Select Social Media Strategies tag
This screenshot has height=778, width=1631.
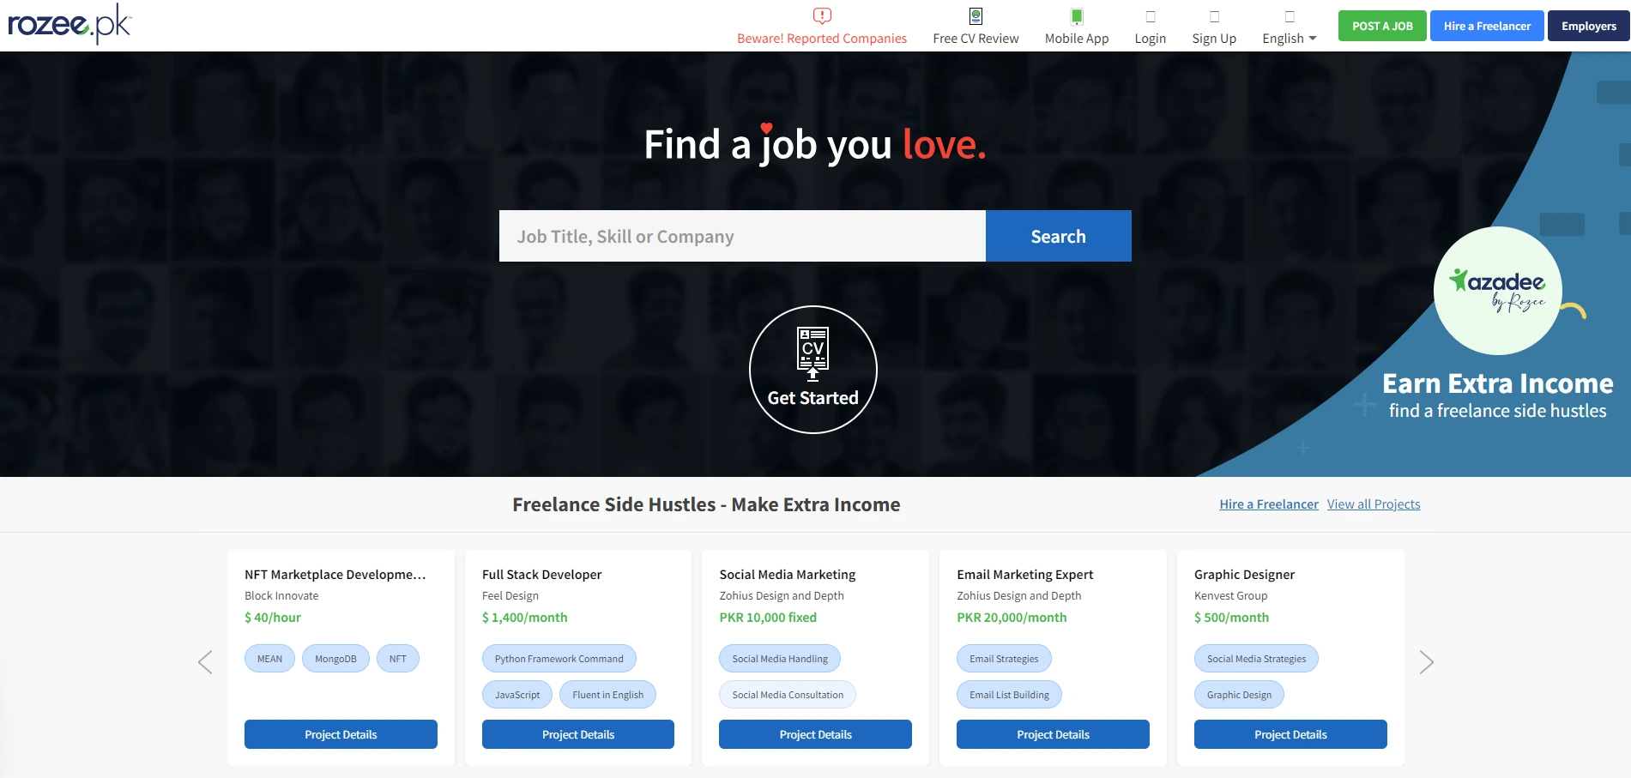tap(1256, 659)
